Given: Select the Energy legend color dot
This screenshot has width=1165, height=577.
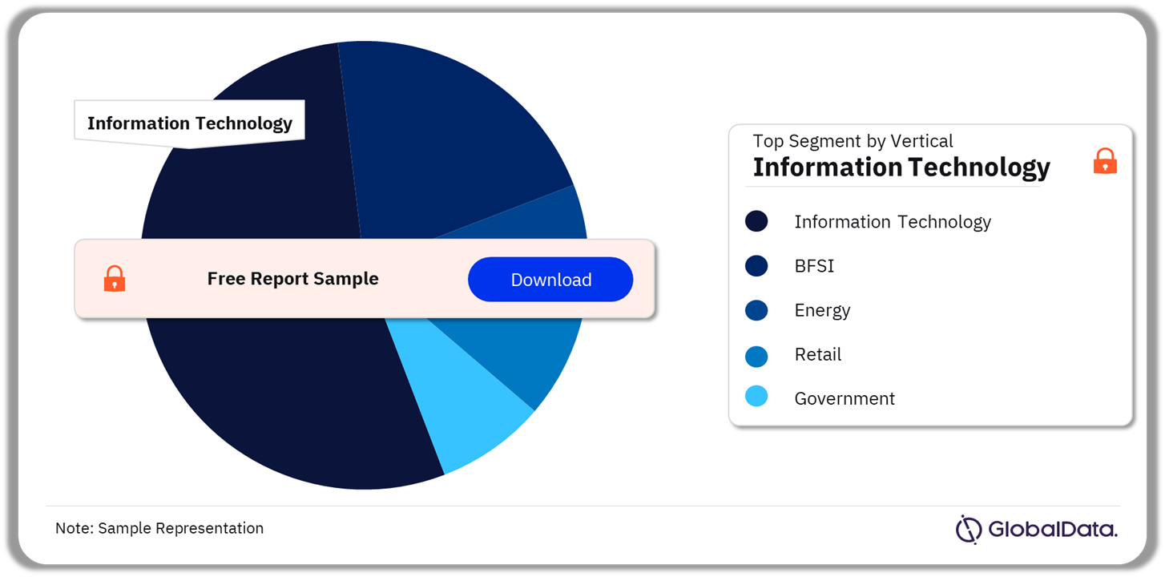Looking at the screenshot, I should [756, 310].
